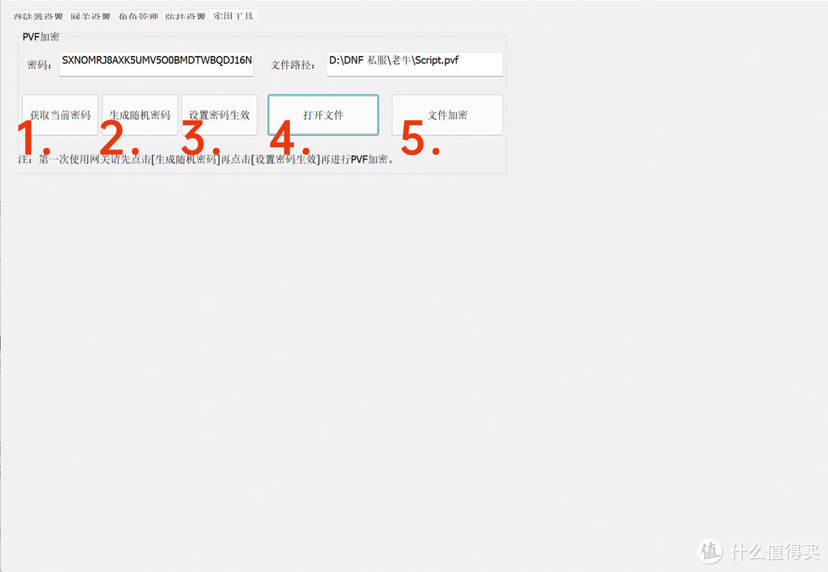Click the note beginning 注:第一次使用网关
Image resolution: width=828 pixels, height=572 pixels.
point(206,159)
